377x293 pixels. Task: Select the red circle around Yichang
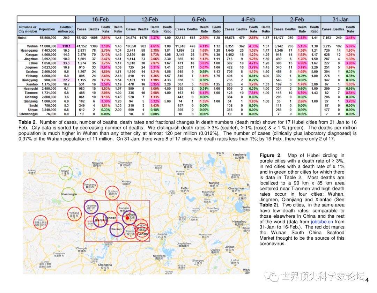[x=74, y=213]
